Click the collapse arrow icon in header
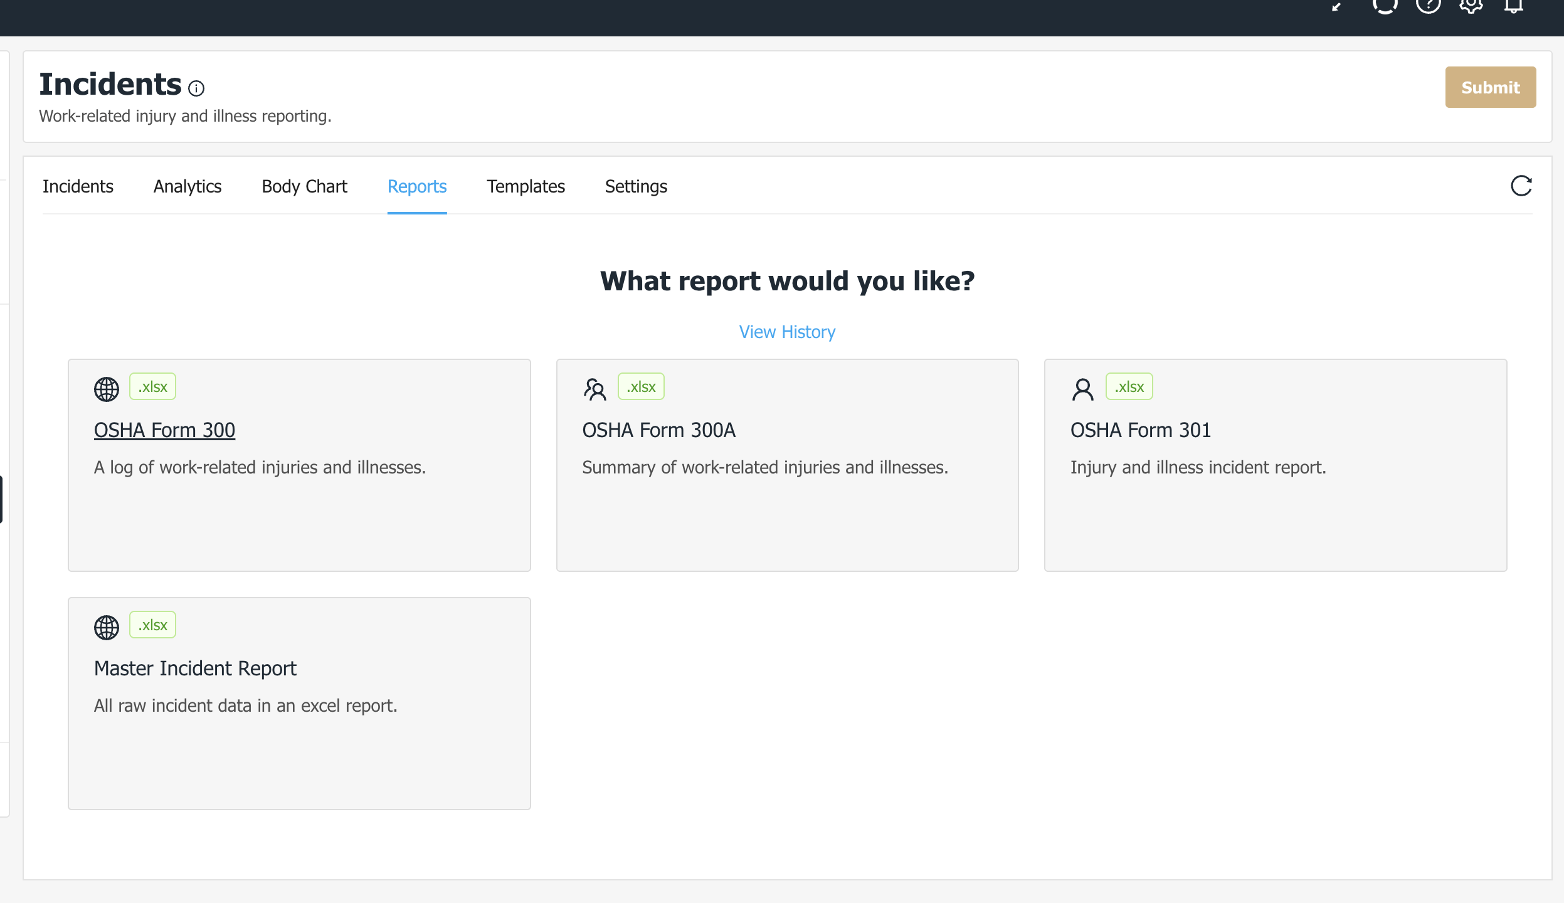 (1337, 6)
